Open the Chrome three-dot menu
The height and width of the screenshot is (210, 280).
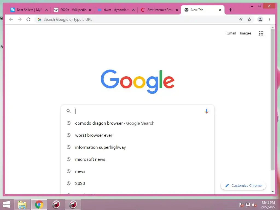tap(269, 19)
